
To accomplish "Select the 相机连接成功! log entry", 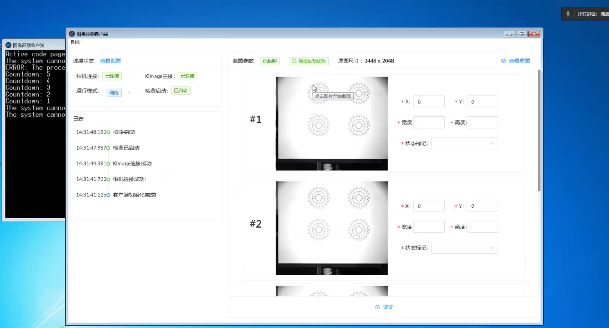I will (129, 179).
